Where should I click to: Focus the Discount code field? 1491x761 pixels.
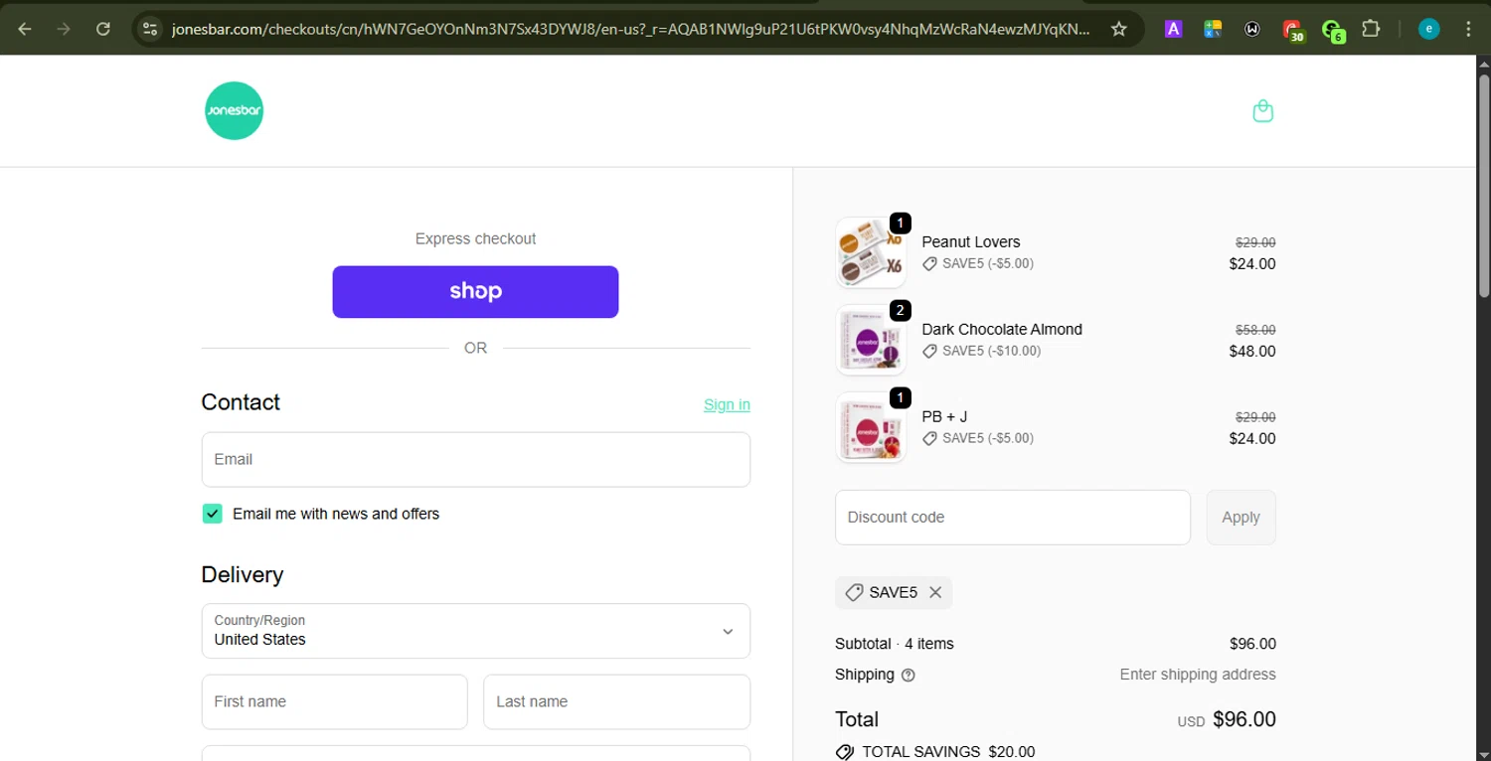tap(1012, 517)
